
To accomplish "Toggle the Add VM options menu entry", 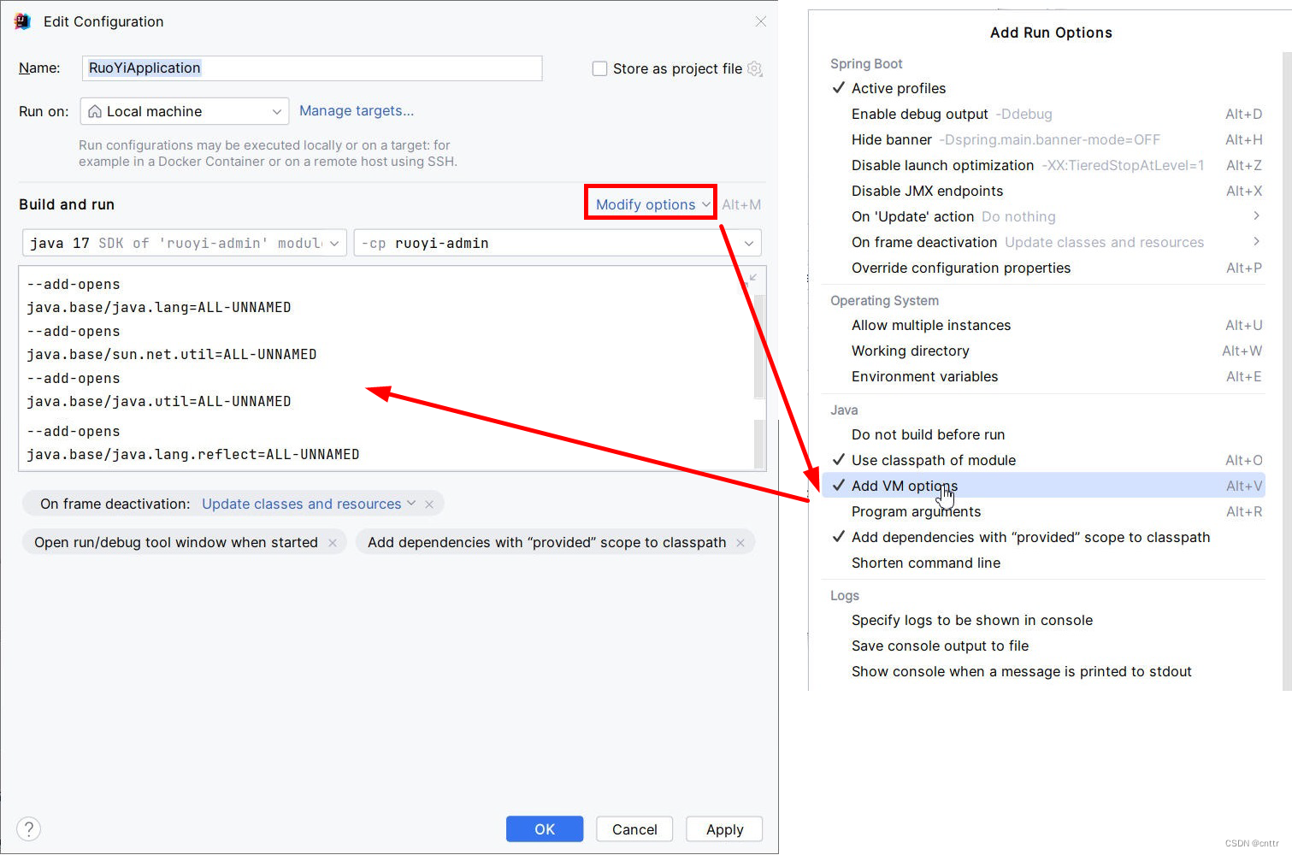I will 905,486.
